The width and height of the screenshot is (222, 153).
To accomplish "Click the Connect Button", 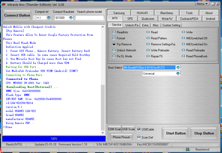I will [x=17, y=15].
